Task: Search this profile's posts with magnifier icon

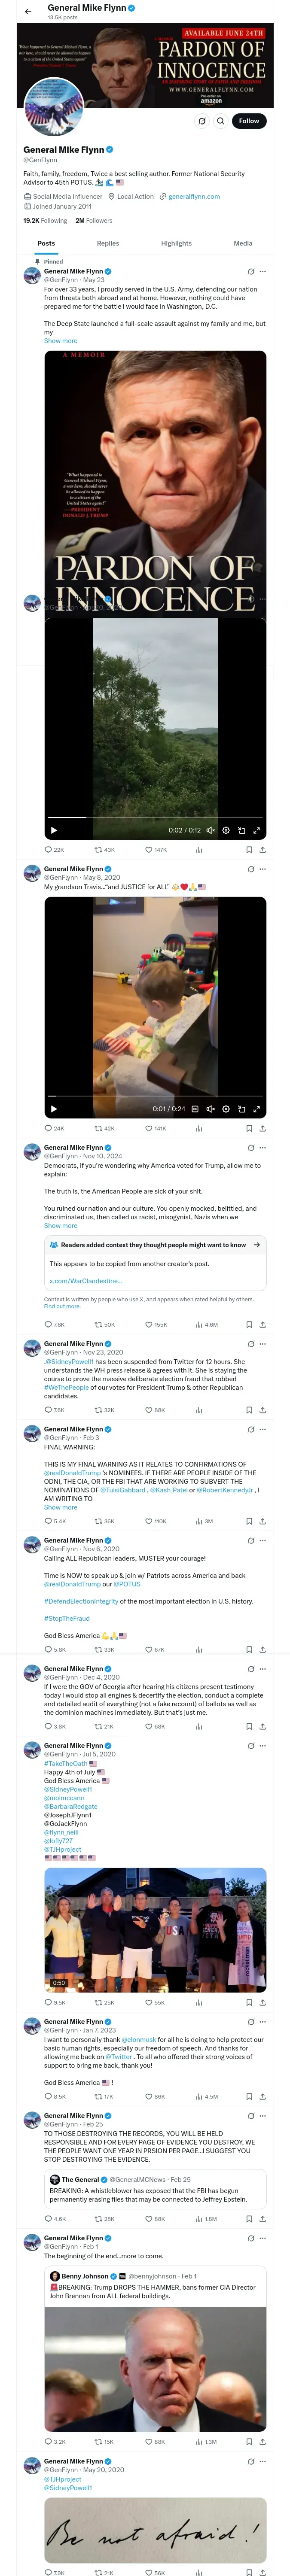Action: pos(221,121)
